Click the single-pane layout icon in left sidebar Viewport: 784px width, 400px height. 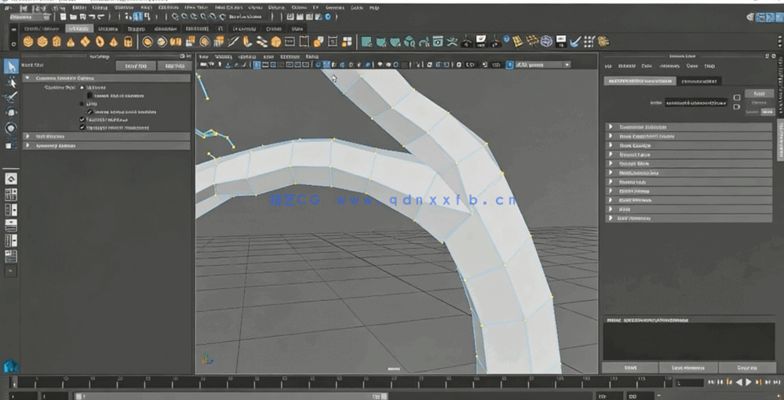click(11, 179)
